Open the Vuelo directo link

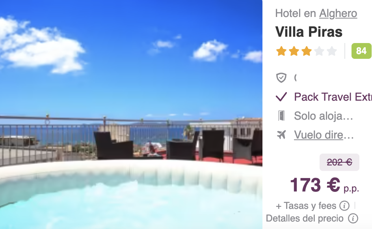pos(324,135)
